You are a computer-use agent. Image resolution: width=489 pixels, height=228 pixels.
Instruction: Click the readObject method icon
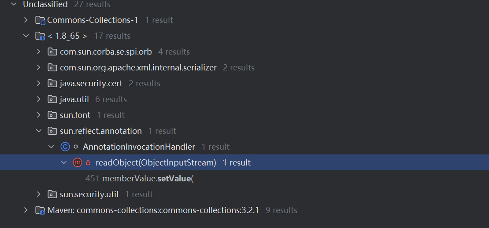coord(78,162)
